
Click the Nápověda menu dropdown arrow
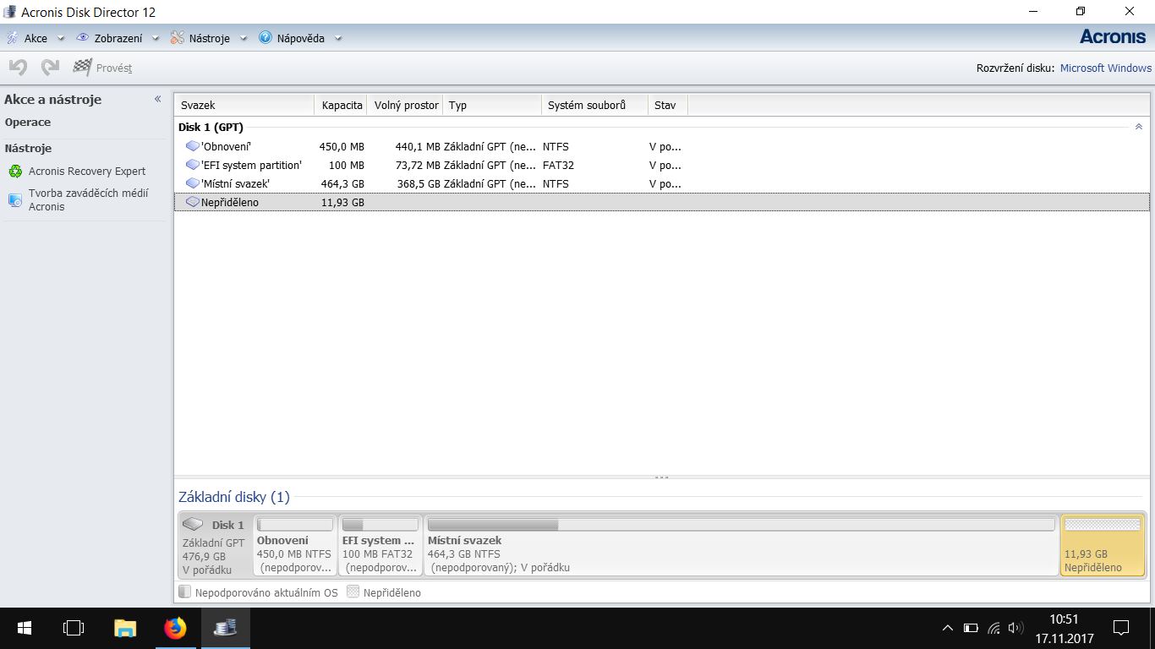338,39
